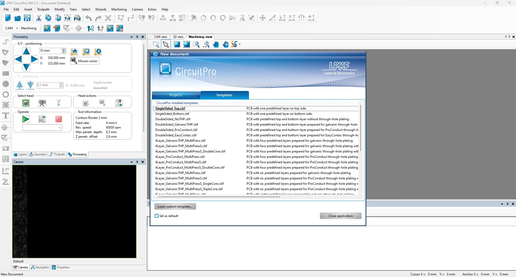Open the Processing panel options dropdown arrow
The height and width of the screenshot is (277, 516).
[x=132, y=37]
